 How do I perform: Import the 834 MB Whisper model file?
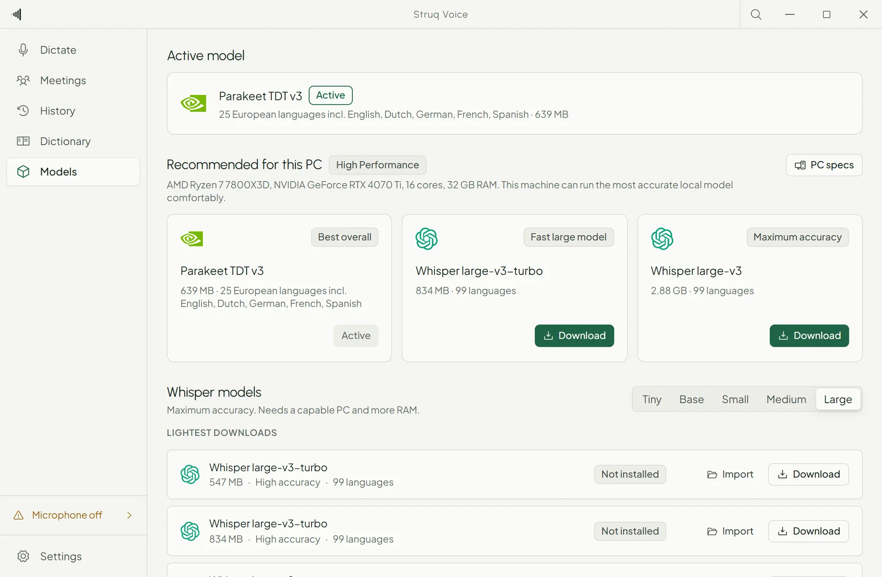point(730,531)
